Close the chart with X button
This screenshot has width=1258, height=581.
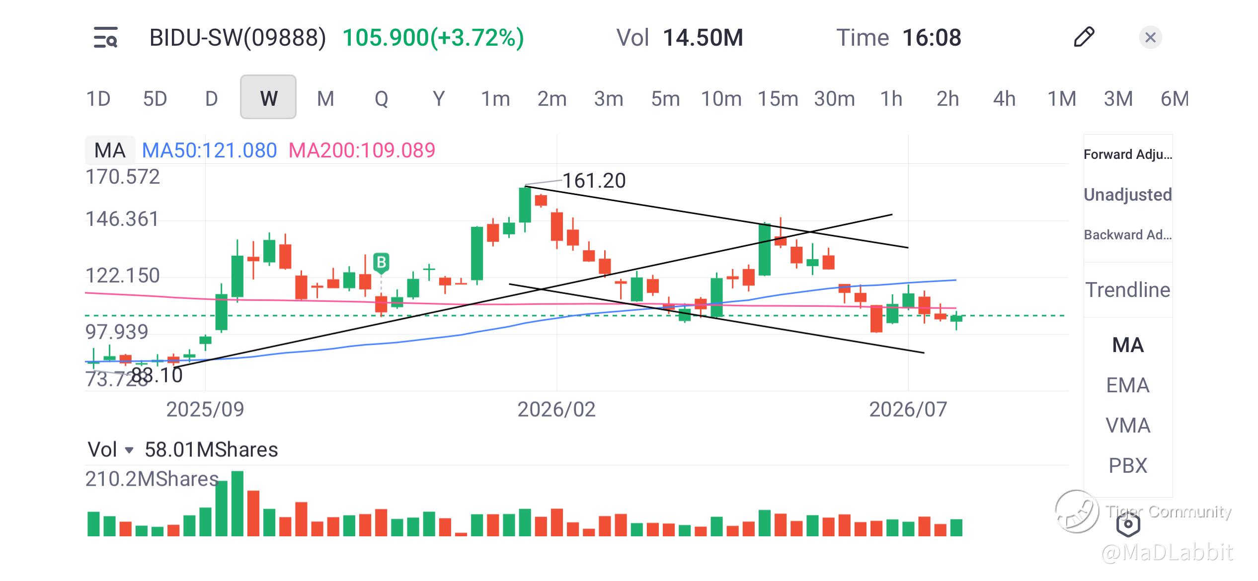1150,37
